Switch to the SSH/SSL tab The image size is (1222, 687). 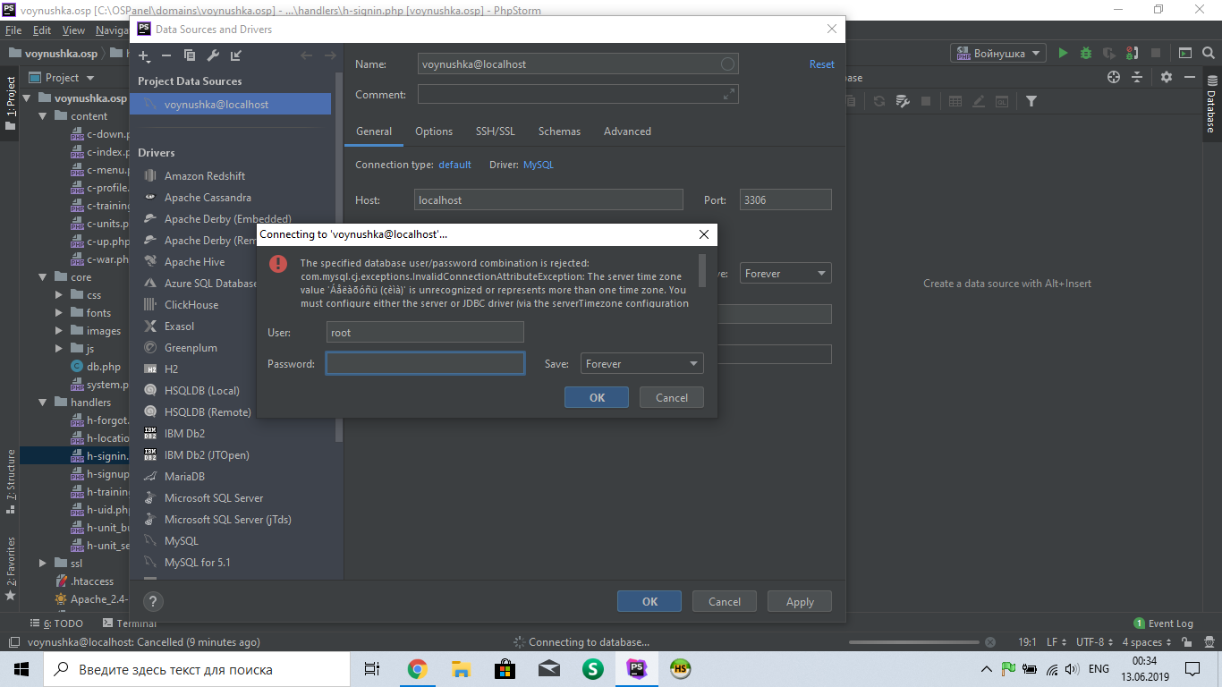495,131
